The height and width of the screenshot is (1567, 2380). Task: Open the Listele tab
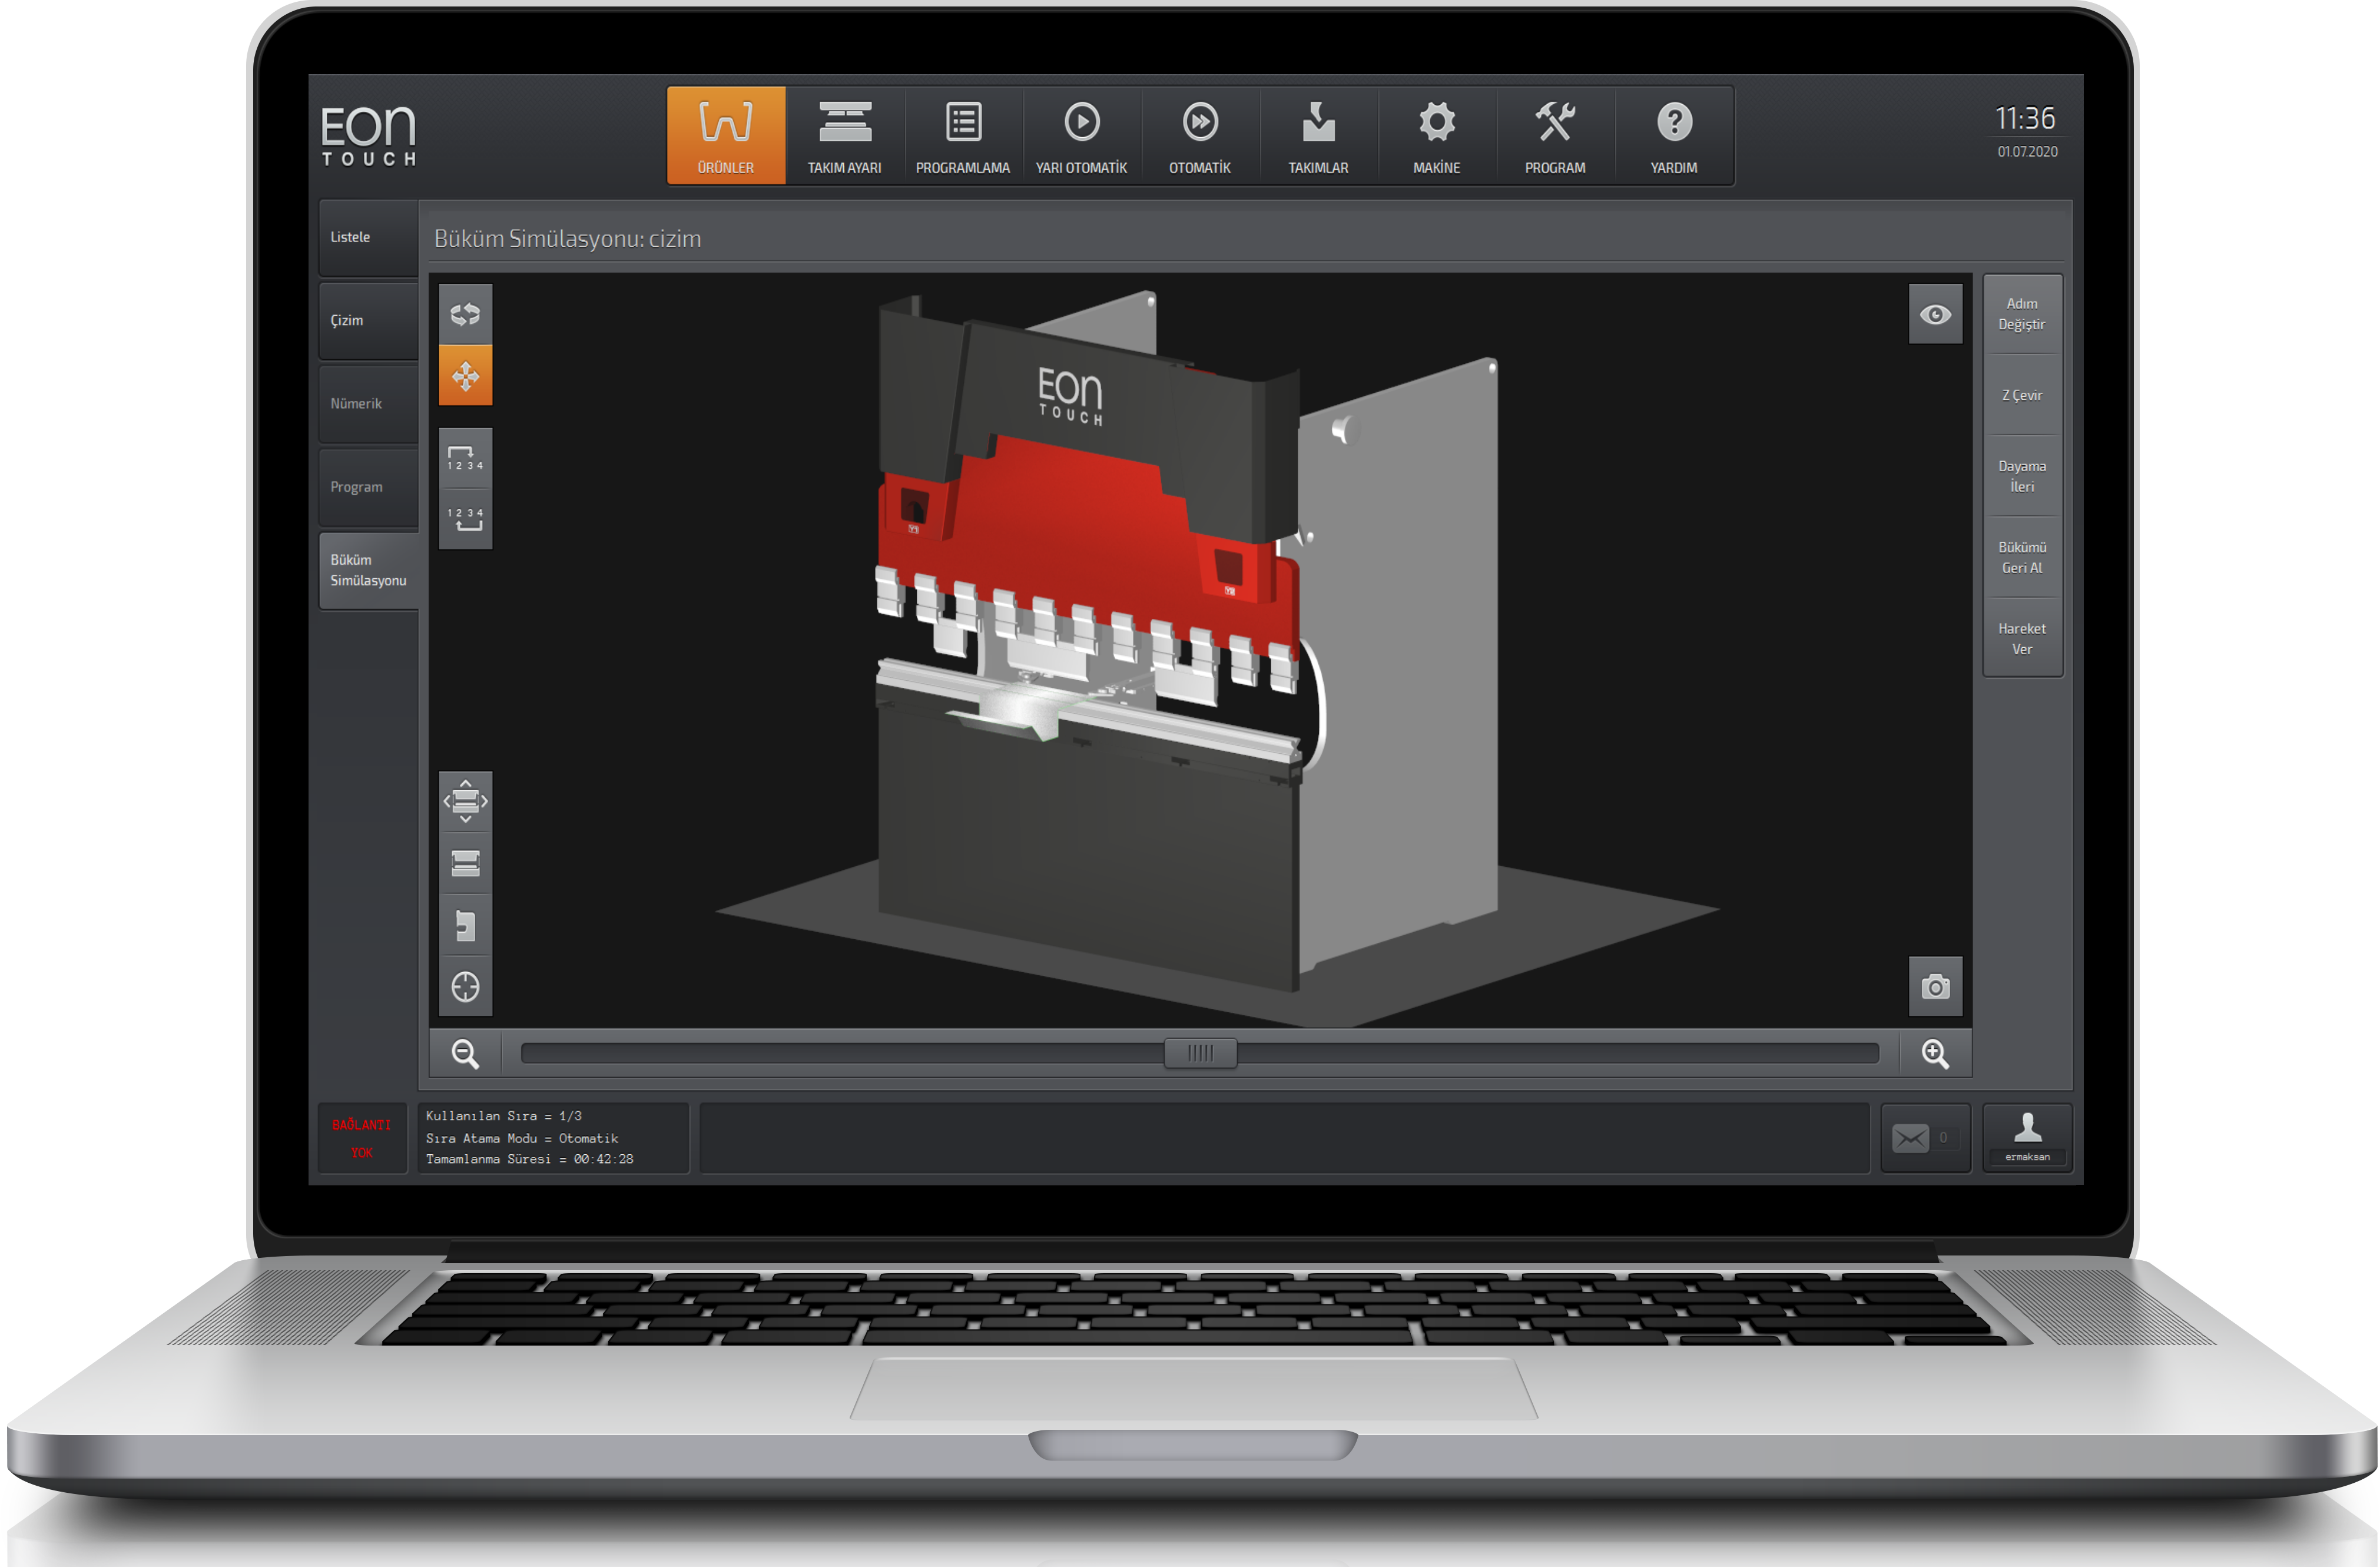click(369, 238)
